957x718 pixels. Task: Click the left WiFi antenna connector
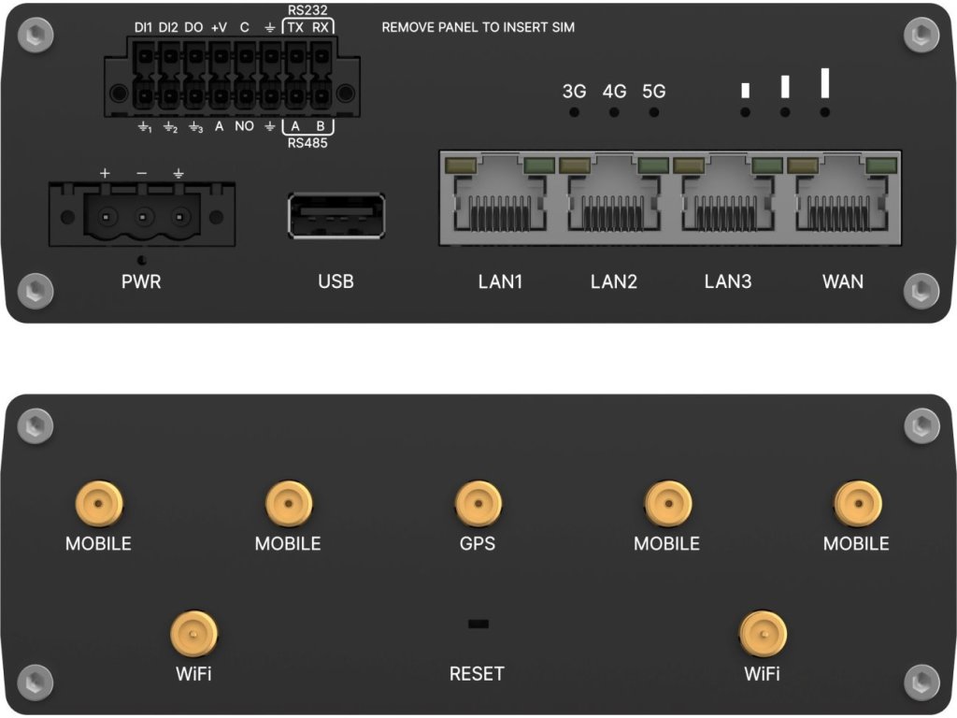(x=193, y=635)
